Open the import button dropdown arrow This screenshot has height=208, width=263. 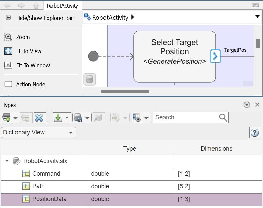[67, 118]
